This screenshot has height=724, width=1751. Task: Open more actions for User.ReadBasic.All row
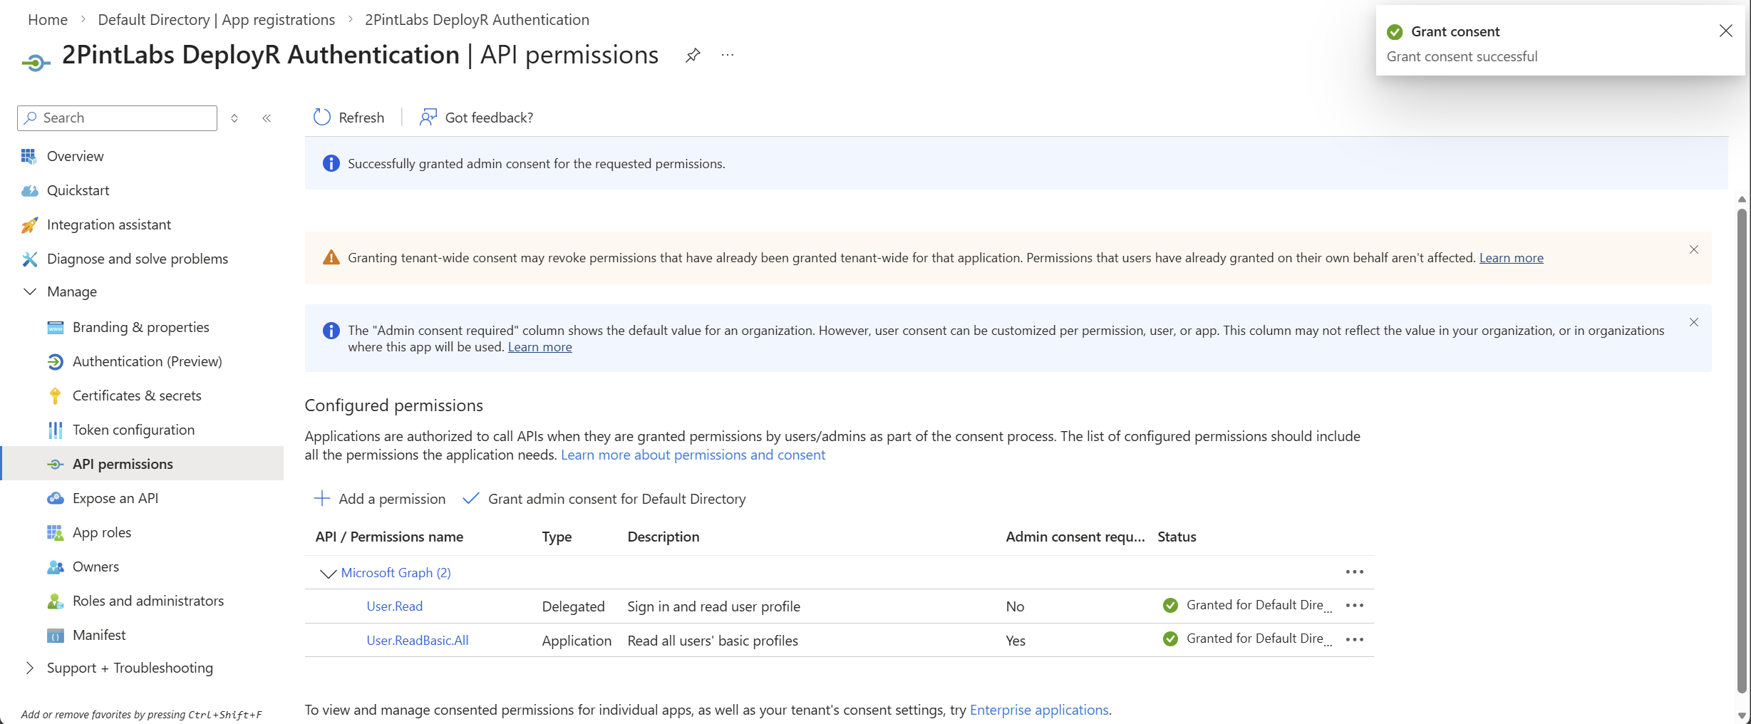pyautogui.click(x=1354, y=640)
